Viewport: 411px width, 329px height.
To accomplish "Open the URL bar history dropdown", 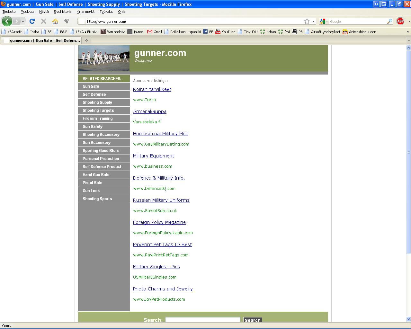I will click(x=314, y=22).
